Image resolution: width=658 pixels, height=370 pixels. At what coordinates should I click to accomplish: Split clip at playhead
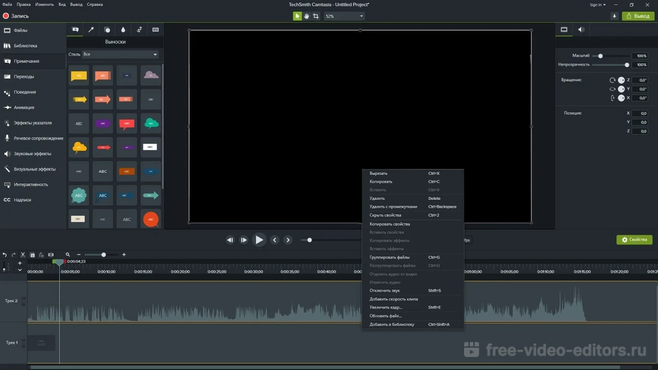pos(51,255)
